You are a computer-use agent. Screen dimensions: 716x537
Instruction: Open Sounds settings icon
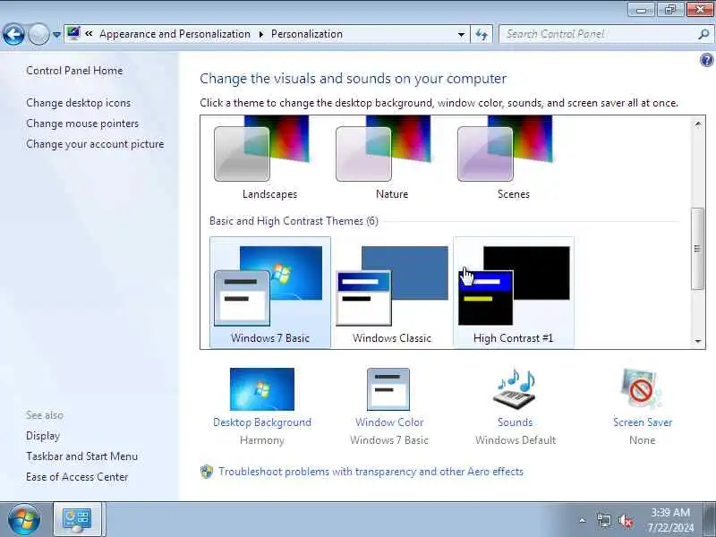(515, 388)
